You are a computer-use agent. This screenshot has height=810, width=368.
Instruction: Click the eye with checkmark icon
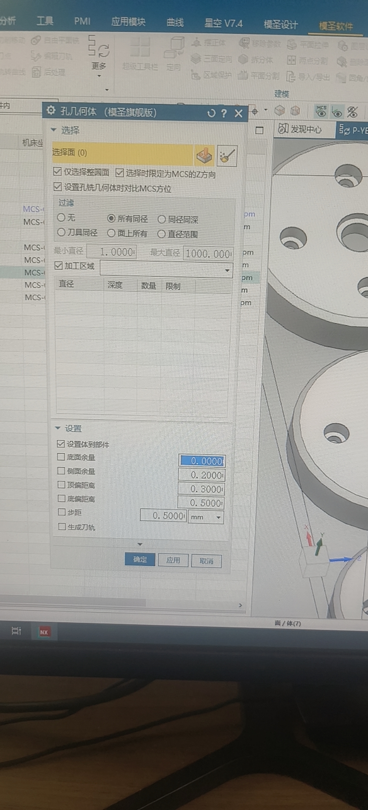coord(337,112)
